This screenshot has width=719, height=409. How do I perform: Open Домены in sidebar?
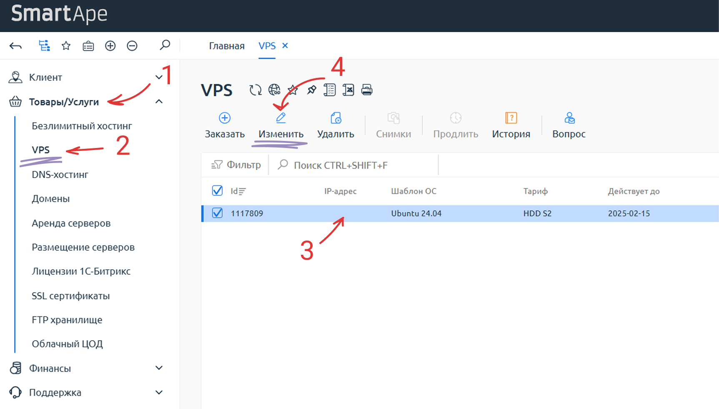tap(50, 199)
